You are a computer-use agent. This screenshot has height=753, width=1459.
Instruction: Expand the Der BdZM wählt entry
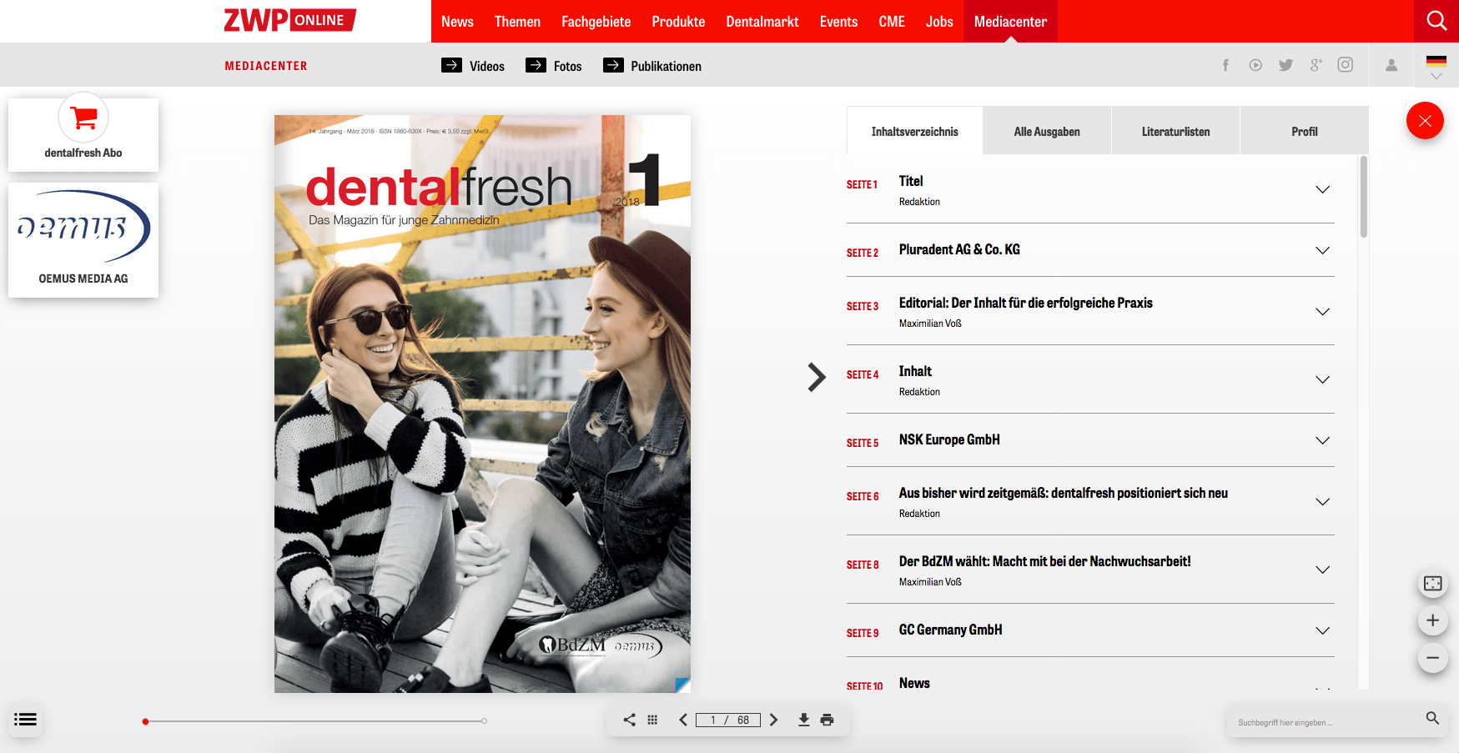point(1322,570)
